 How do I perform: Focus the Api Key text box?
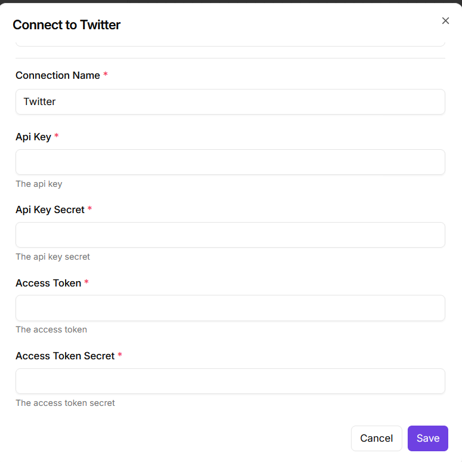tap(230, 162)
